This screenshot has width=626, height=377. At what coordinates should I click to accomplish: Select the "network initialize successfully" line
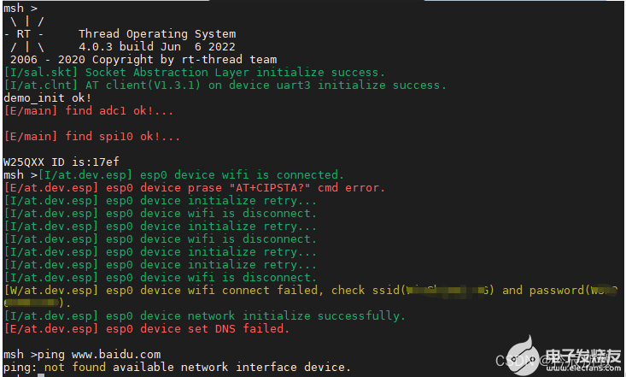tap(205, 315)
